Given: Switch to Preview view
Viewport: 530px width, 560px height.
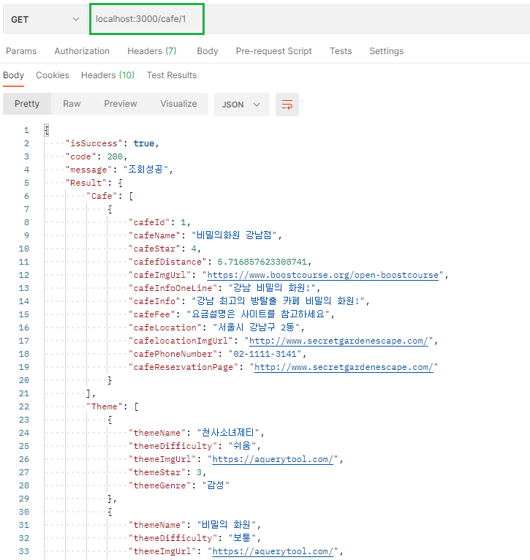Looking at the screenshot, I should pyautogui.click(x=121, y=104).
